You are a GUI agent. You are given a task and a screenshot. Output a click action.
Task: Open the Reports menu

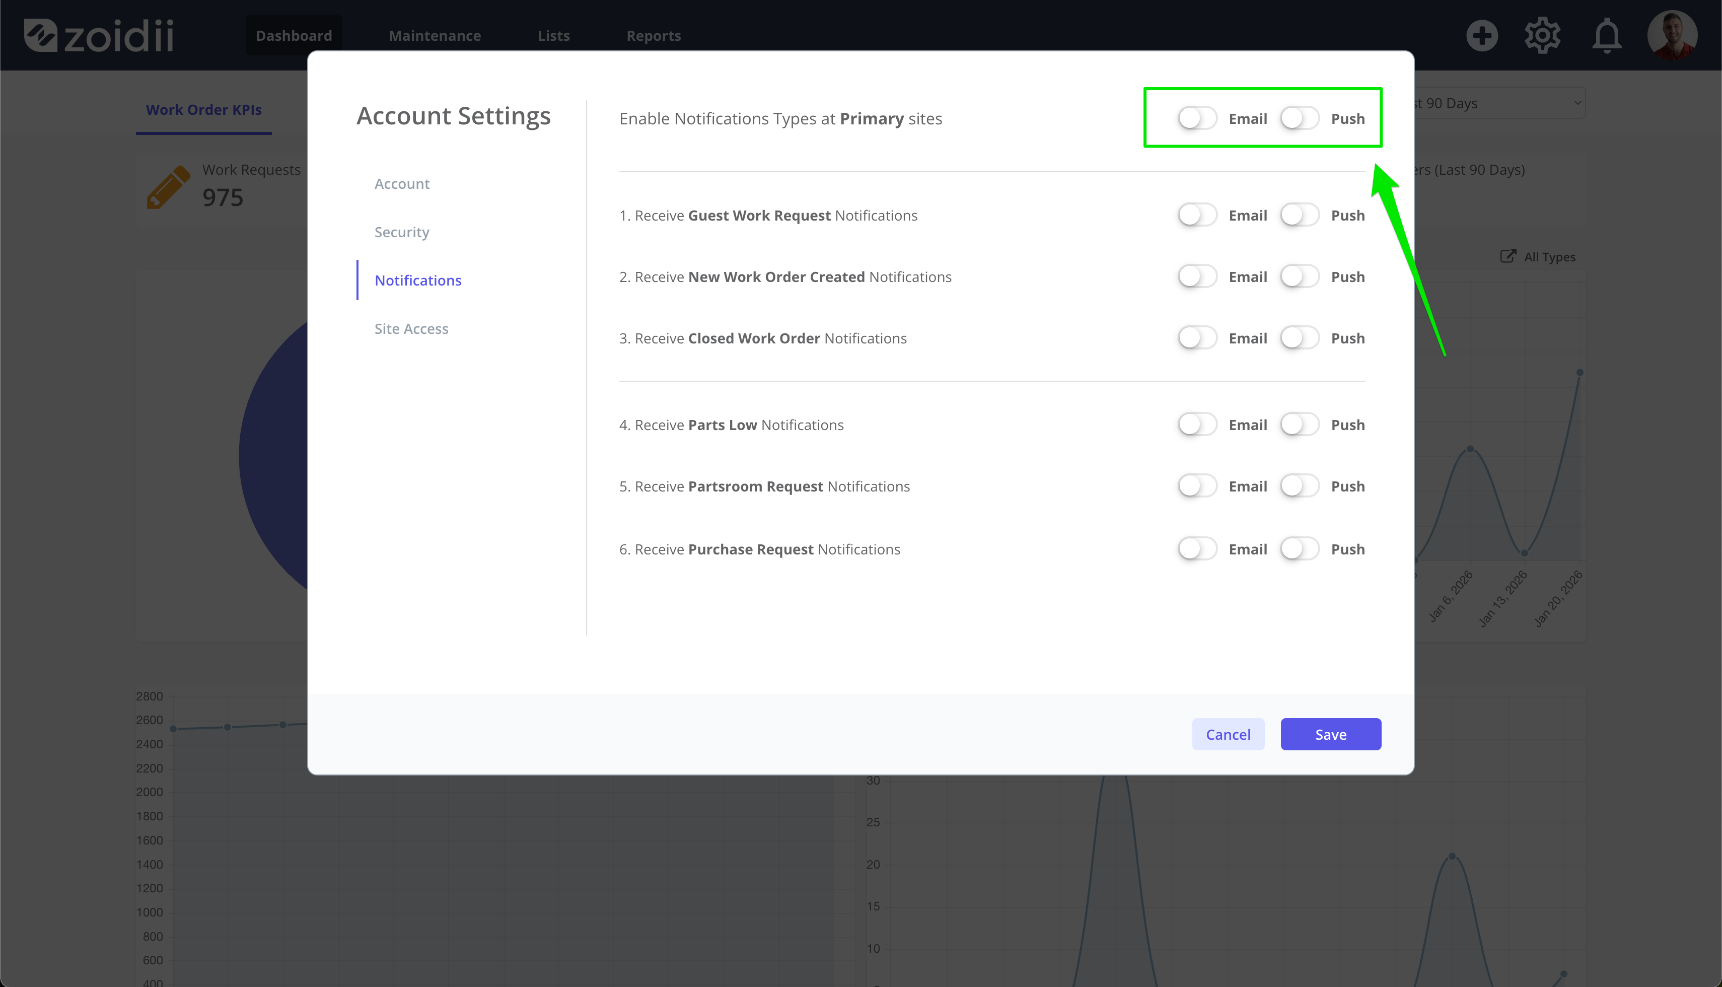653,35
